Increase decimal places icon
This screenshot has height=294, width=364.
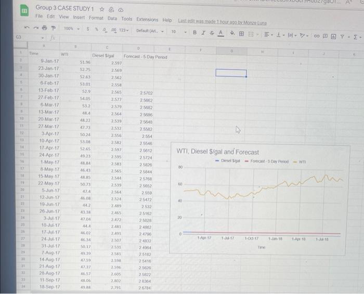click(114, 30)
